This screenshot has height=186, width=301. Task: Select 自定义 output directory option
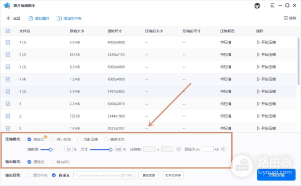[x=54, y=175]
